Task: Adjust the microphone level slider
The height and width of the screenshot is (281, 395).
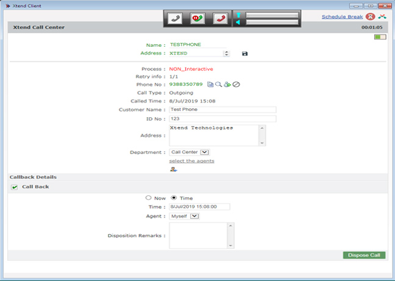Action: pos(272,15)
